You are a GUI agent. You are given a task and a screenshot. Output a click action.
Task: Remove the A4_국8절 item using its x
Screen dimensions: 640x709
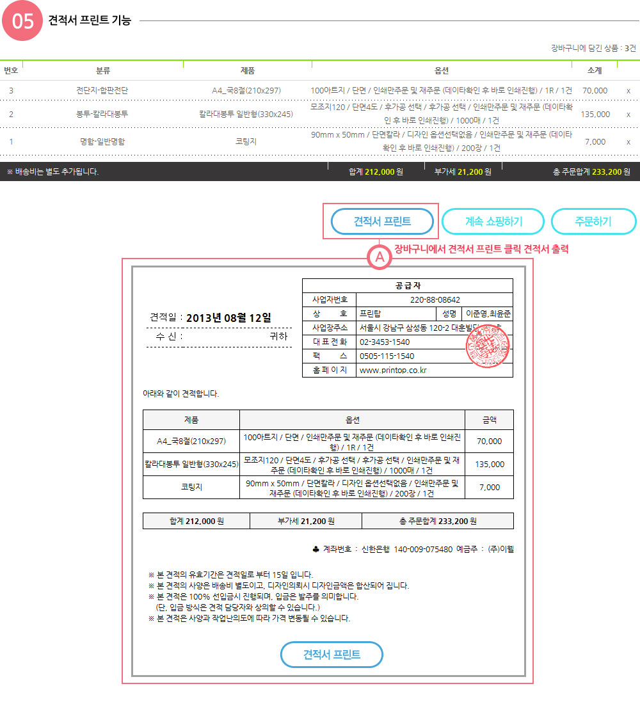(x=628, y=91)
